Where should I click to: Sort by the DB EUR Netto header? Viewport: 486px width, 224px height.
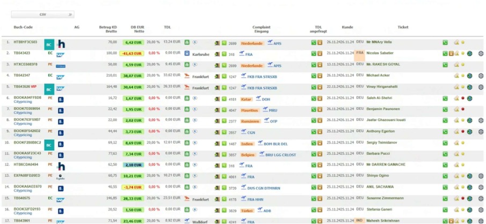[x=137, y=29]
